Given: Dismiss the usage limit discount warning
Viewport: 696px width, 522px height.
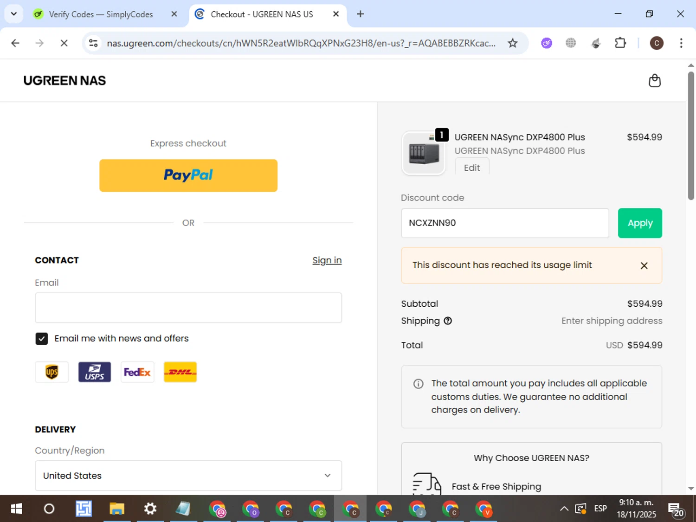Looking at the screenshot, I should point(644,265).
